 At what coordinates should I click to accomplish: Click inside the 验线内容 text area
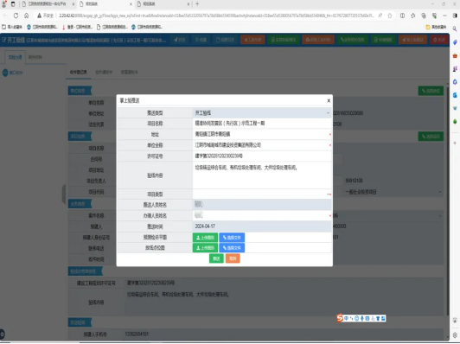pos(262,175)
